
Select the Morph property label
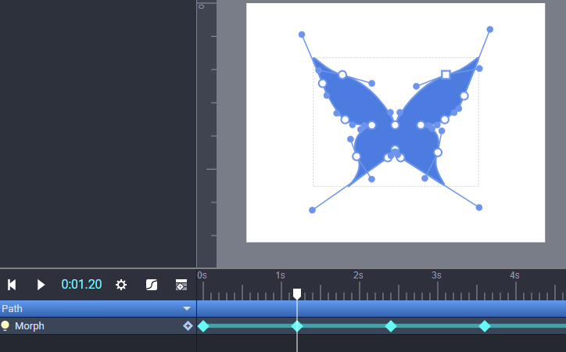(x=30, y=326)
